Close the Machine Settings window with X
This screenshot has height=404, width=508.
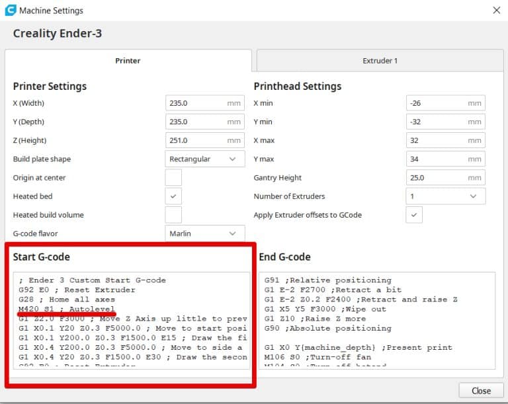(x=497, y=11)
